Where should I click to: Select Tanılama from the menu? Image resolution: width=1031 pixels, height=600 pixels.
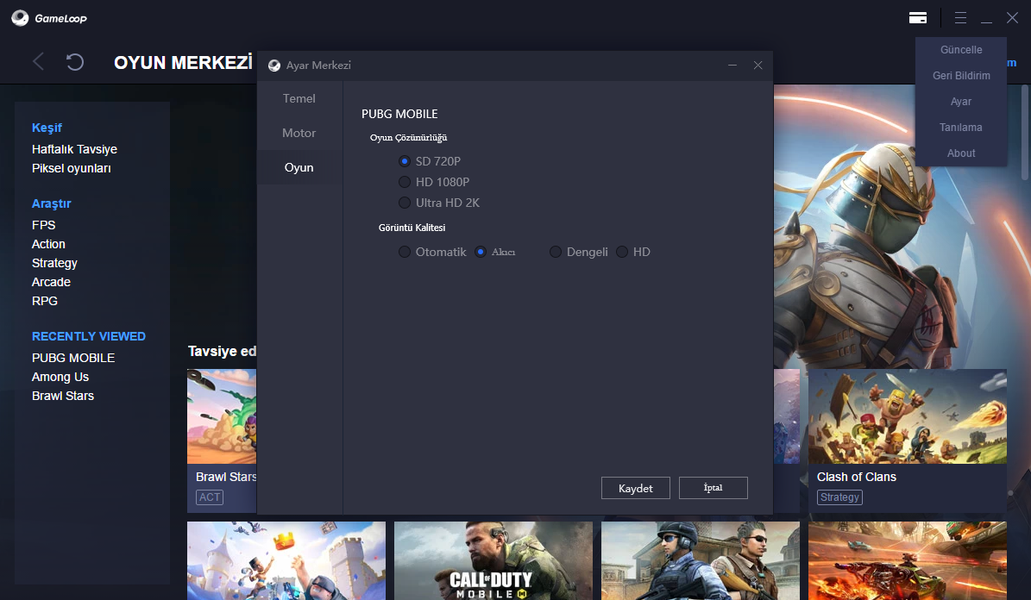click(x=960, y=128)
